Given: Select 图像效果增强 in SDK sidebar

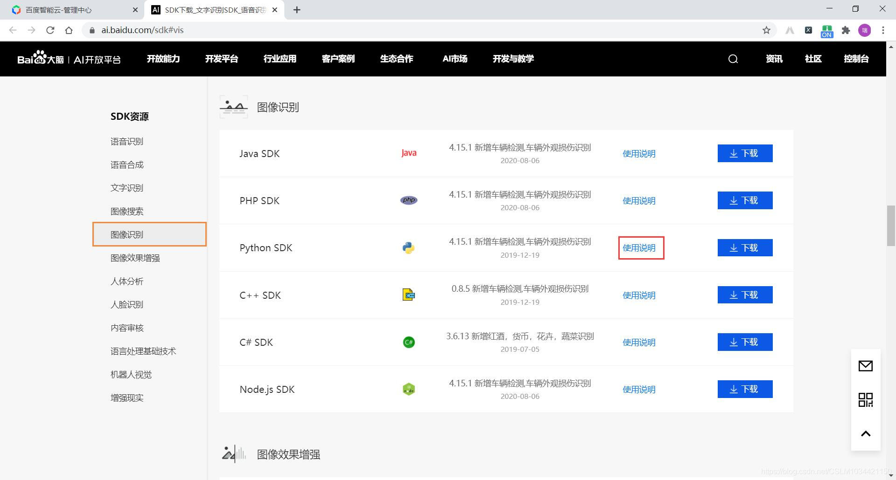Looking at the screenshot, I should pos(135,258).
